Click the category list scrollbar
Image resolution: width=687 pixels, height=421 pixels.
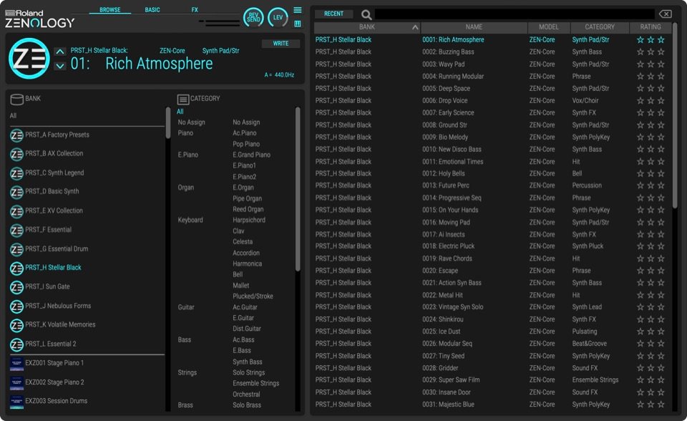click(298, 188)
